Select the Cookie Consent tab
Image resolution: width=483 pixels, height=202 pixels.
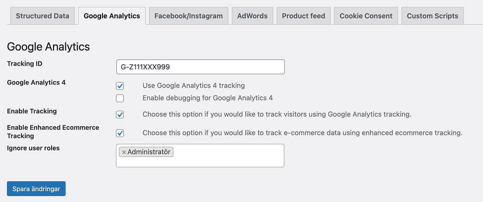366,16
